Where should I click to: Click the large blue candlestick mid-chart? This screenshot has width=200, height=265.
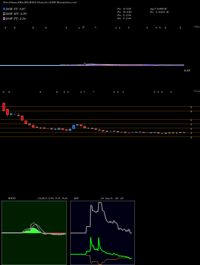[74, 127]
